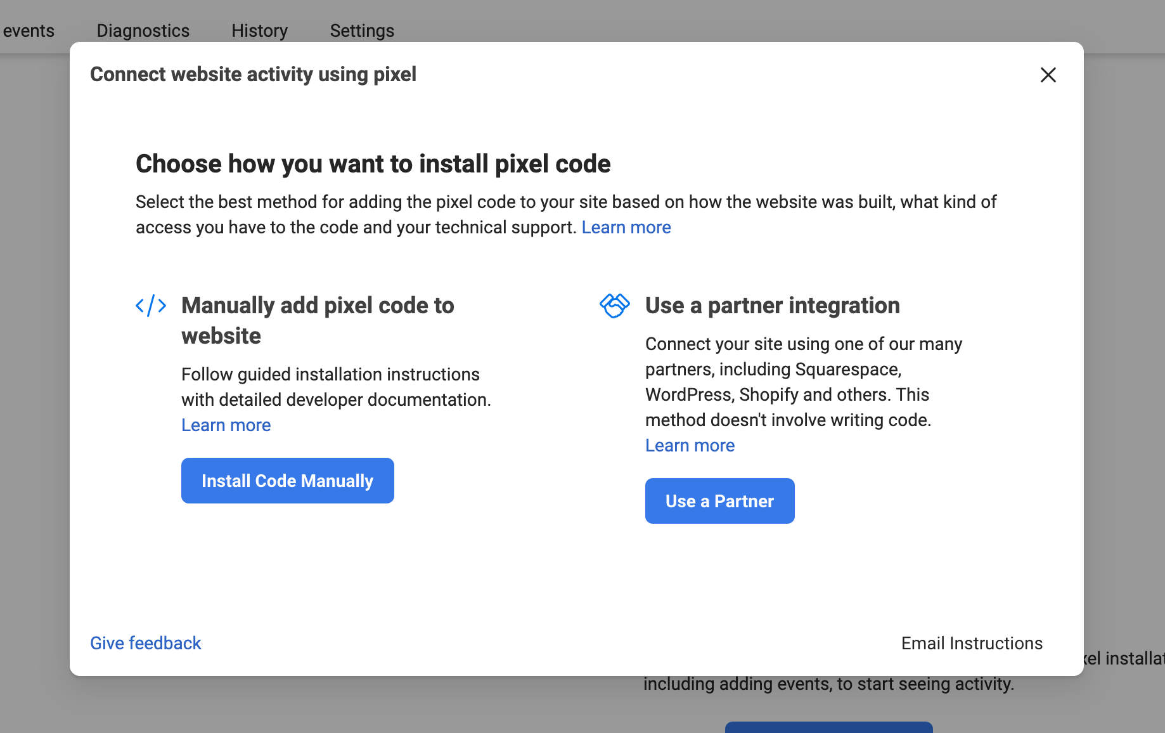Go to the Settings tab
Image resolution: width=1165 pixels, height=733 pixels.
pyautogui.click(x=362, y=30)
